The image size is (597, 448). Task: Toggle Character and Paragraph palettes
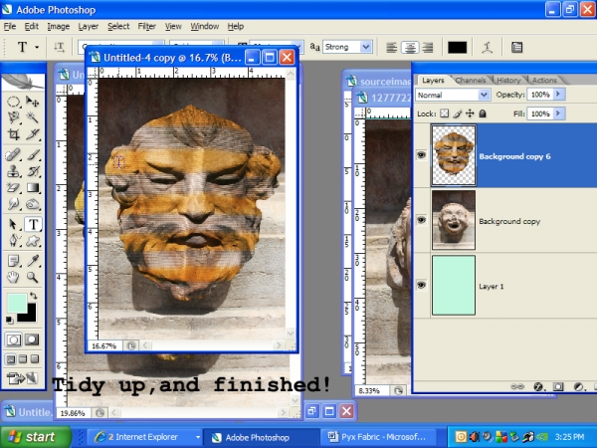click(x=516, y=47)
